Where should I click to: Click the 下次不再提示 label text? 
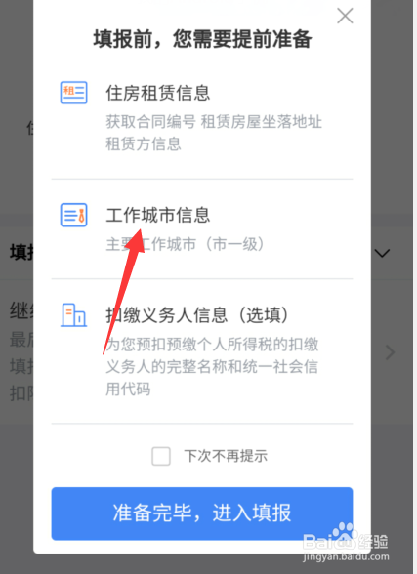[226, 456]
